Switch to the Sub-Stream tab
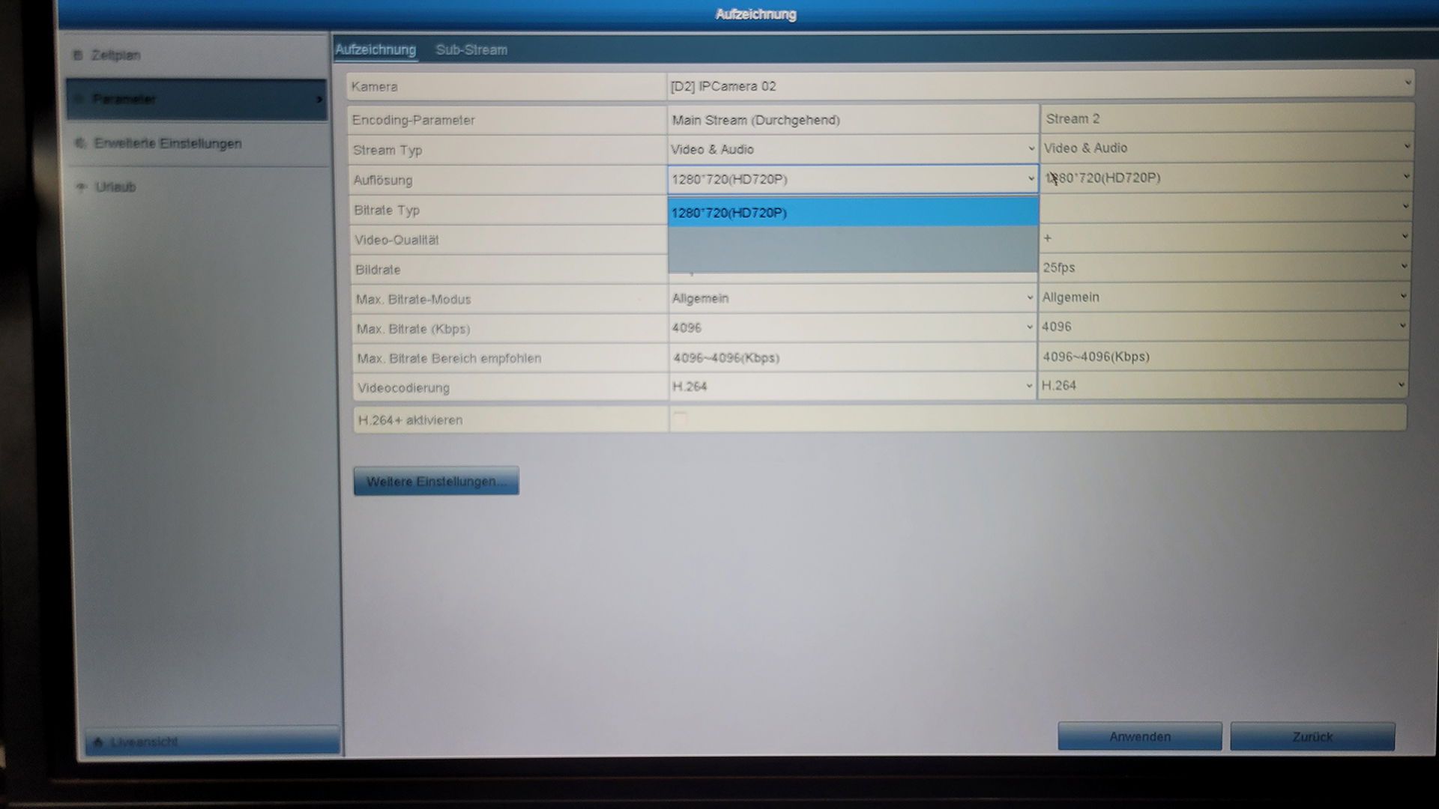1439x809 pixels. (471, 50)
